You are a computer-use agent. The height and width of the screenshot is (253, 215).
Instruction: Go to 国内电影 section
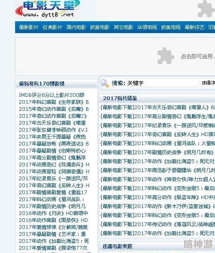(76, 27)
